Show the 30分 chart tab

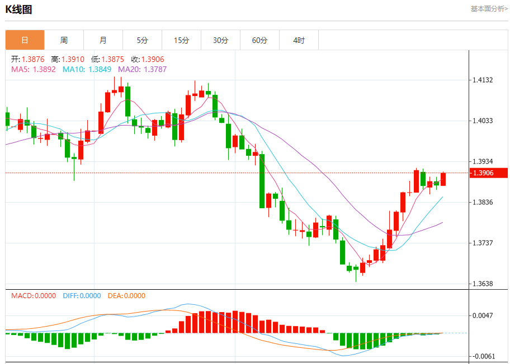coord(220,40)
